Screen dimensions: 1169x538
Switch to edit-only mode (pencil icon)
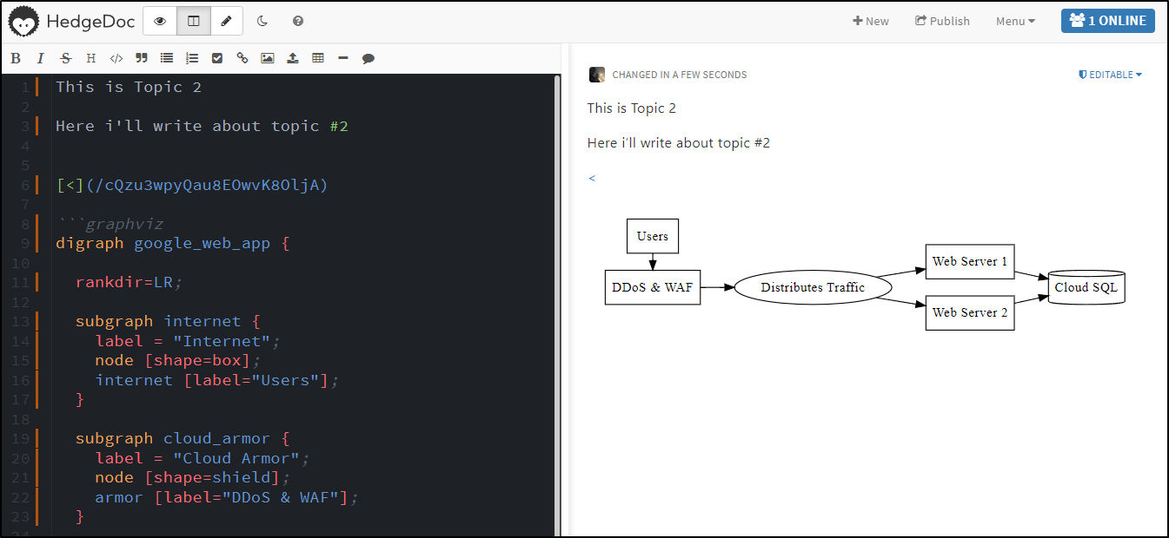tap(226, 21)
